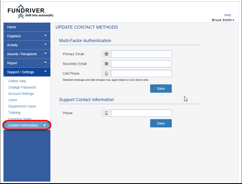Viewport: 242px width, 184px height.
Task: Click the FundDriver logo
Action: coord(30,12)
